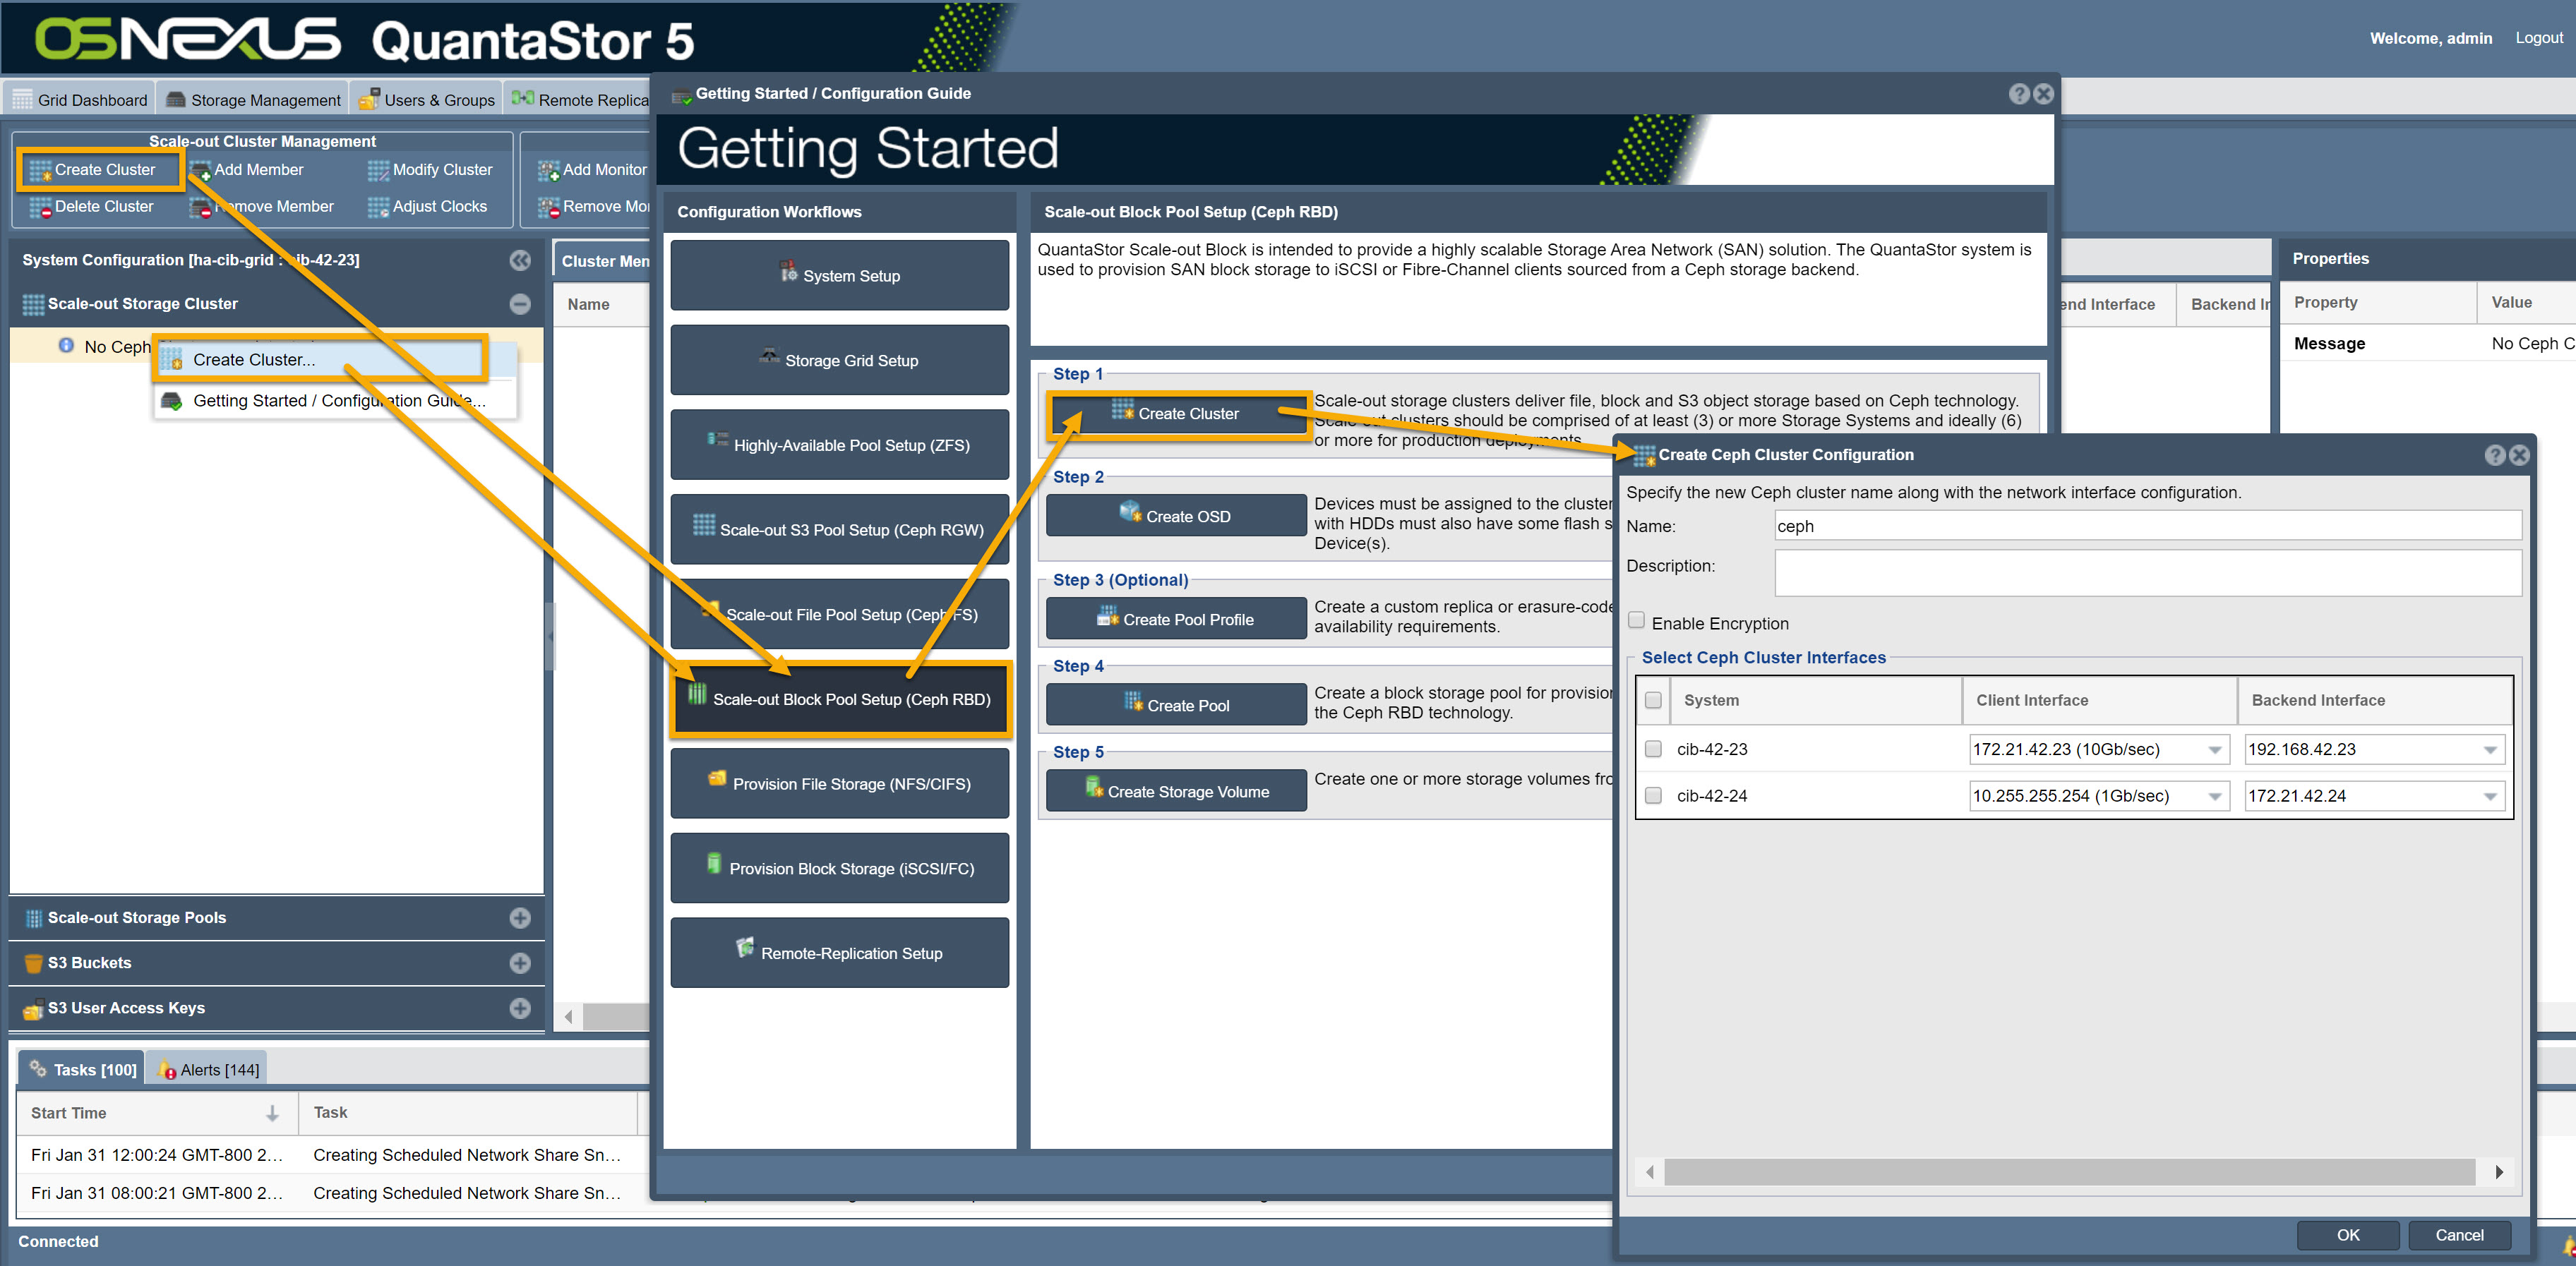Expand S3 Buckets section

pos(520,963)
